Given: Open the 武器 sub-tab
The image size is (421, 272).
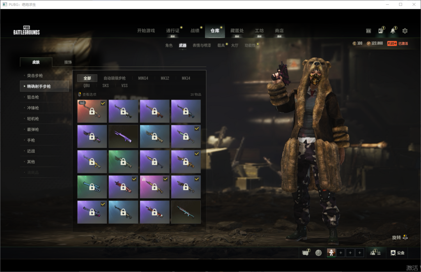Looking at the screenshot, I should pos(182,45).
